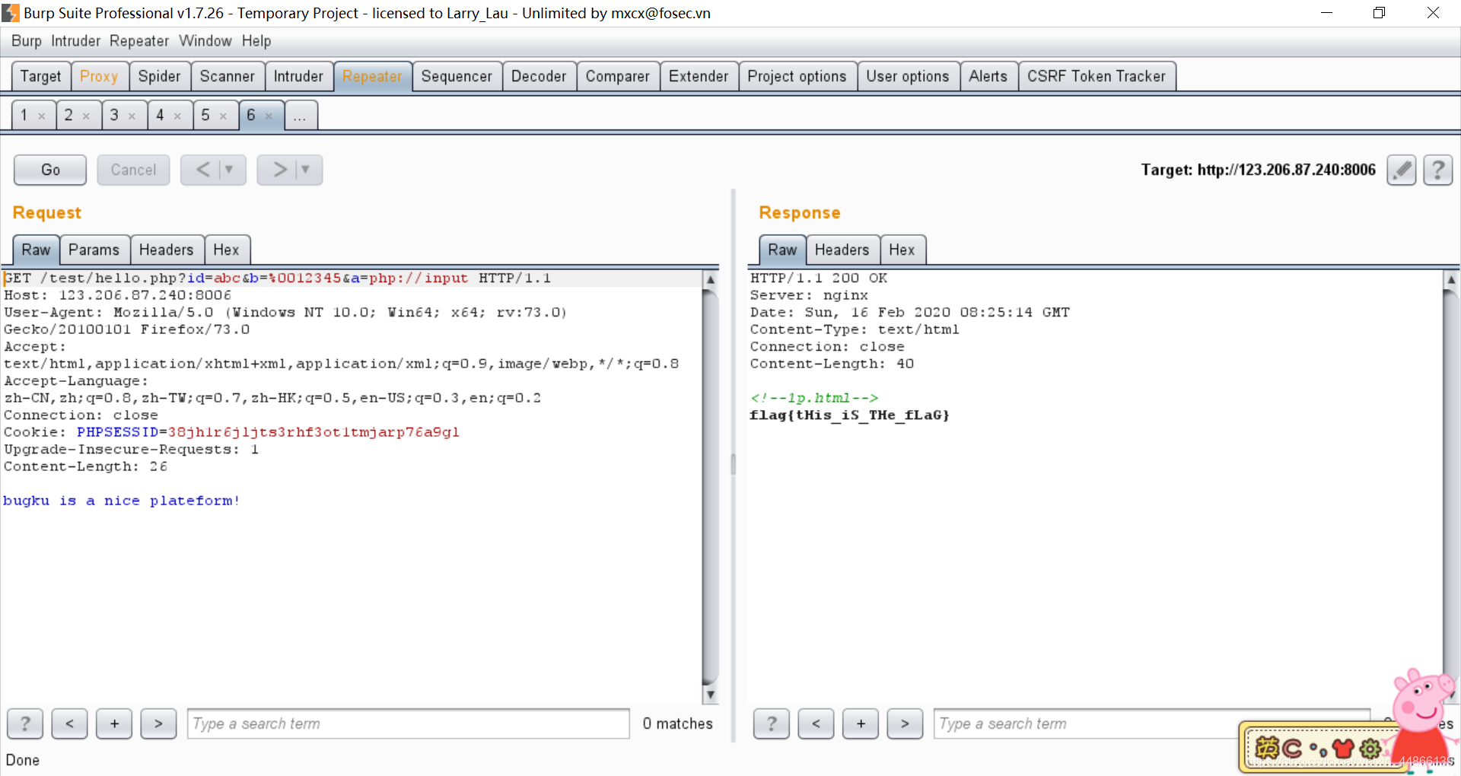
Task: Focus the request search term field
Action: pos(409,724)
